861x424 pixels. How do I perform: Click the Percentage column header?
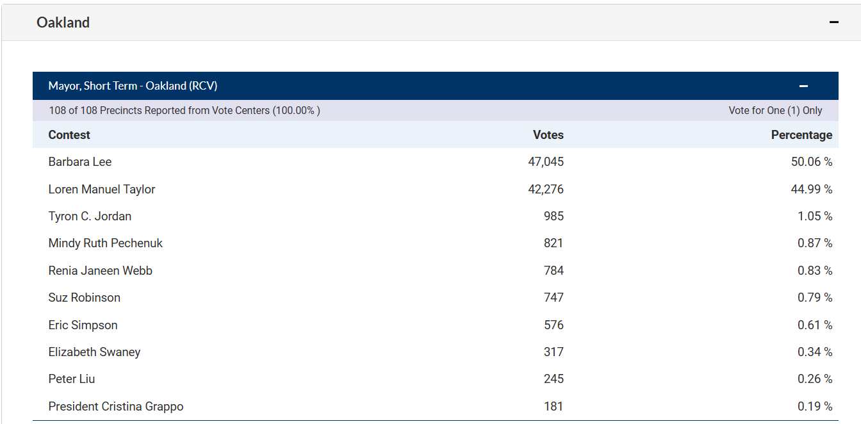pos(801,135)
